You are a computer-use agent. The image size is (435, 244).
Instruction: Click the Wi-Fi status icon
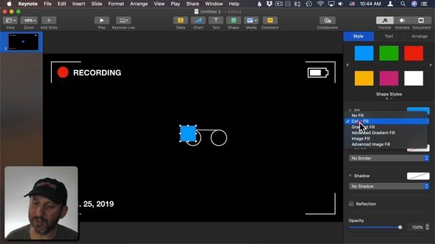pyautogui.click(x=320, y=4)
